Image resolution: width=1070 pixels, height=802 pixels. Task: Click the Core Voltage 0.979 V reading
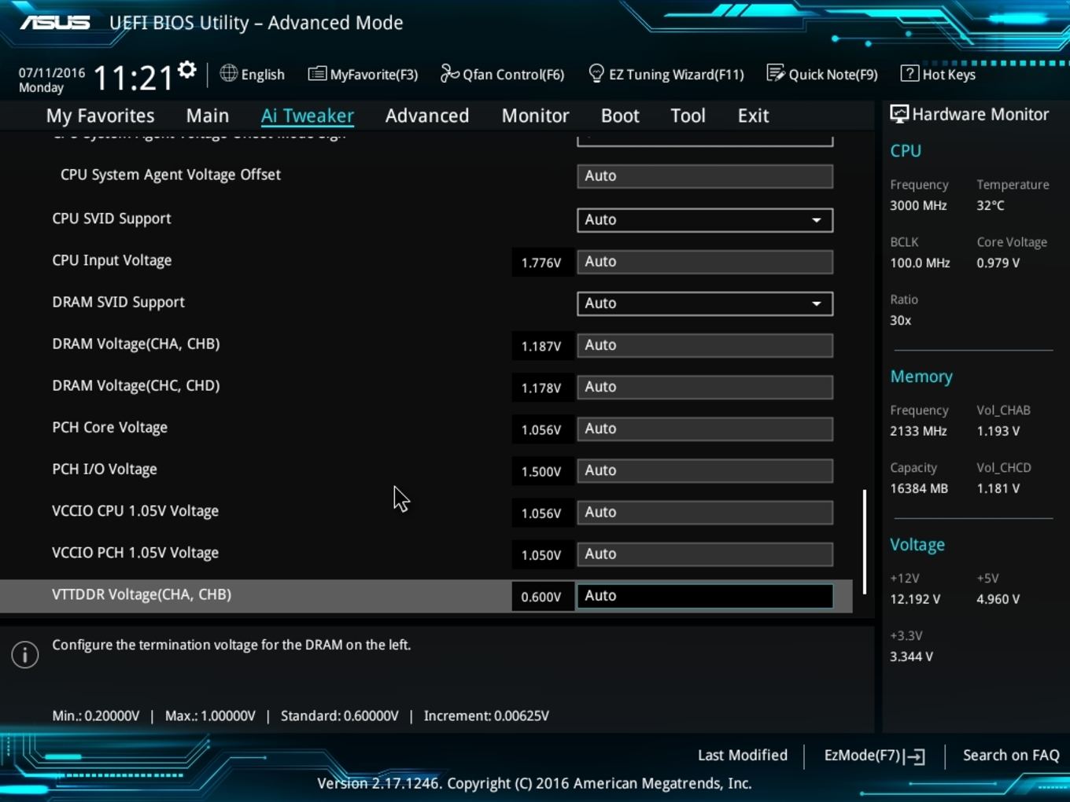pyautogui.click(x=998, y=263)
